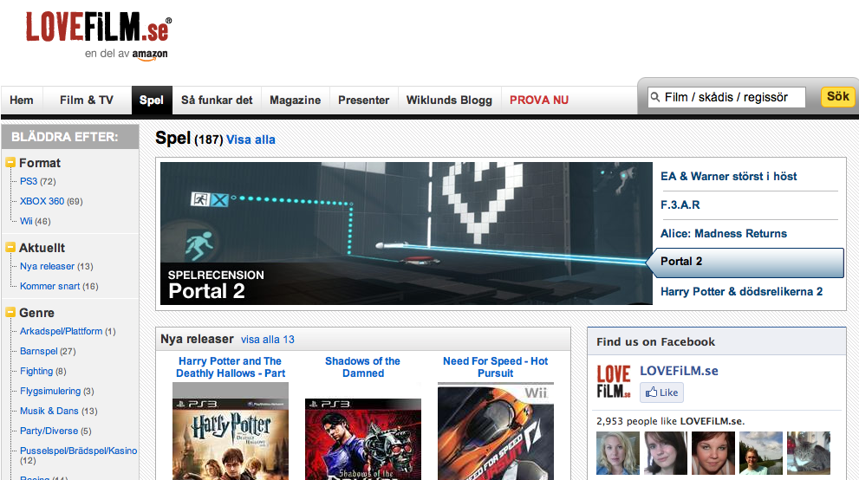The image size is (859, 480).
Task: Select Flygsimulering genre
Action: [50, 391]
